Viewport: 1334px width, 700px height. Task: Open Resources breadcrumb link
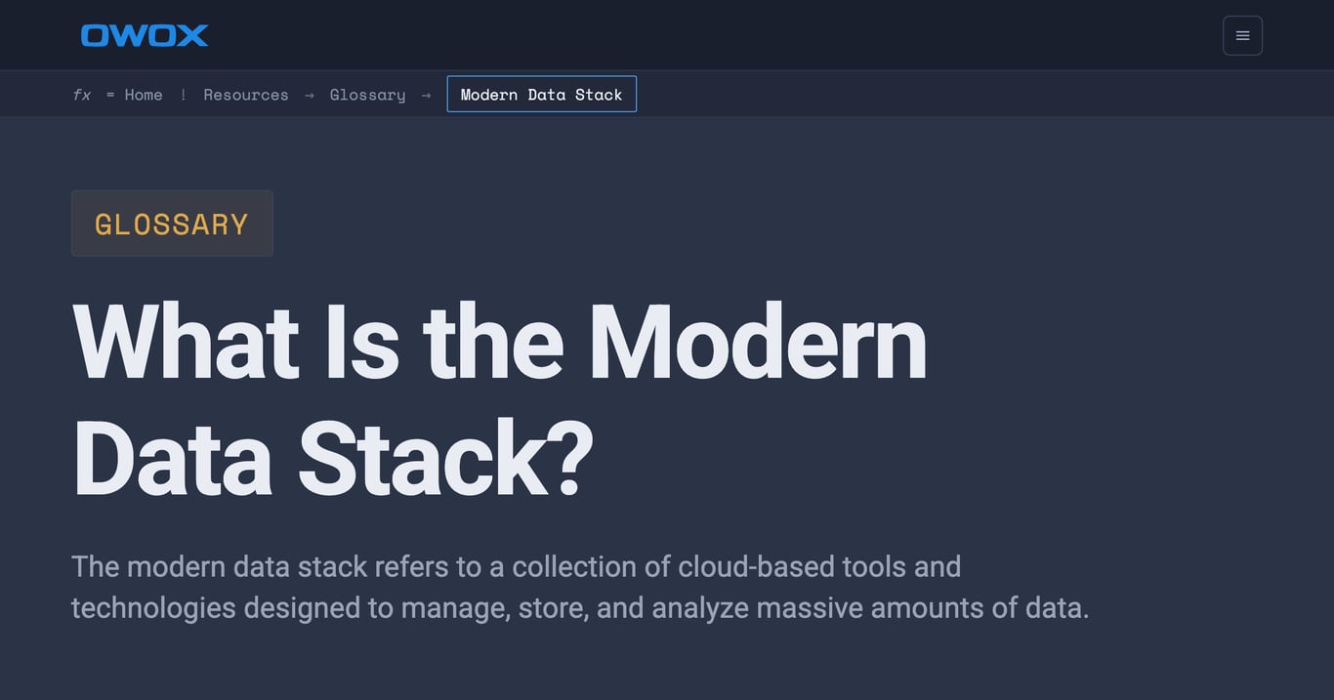246,95
